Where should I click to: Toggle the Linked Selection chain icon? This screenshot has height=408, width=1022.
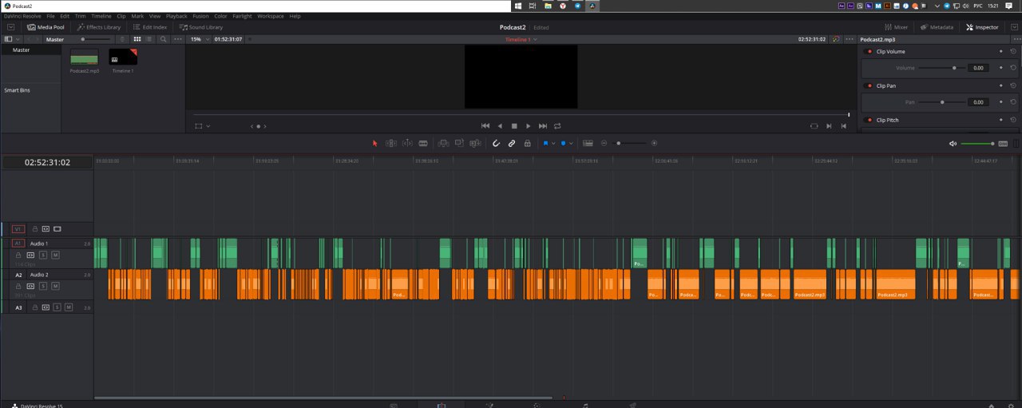512,144
